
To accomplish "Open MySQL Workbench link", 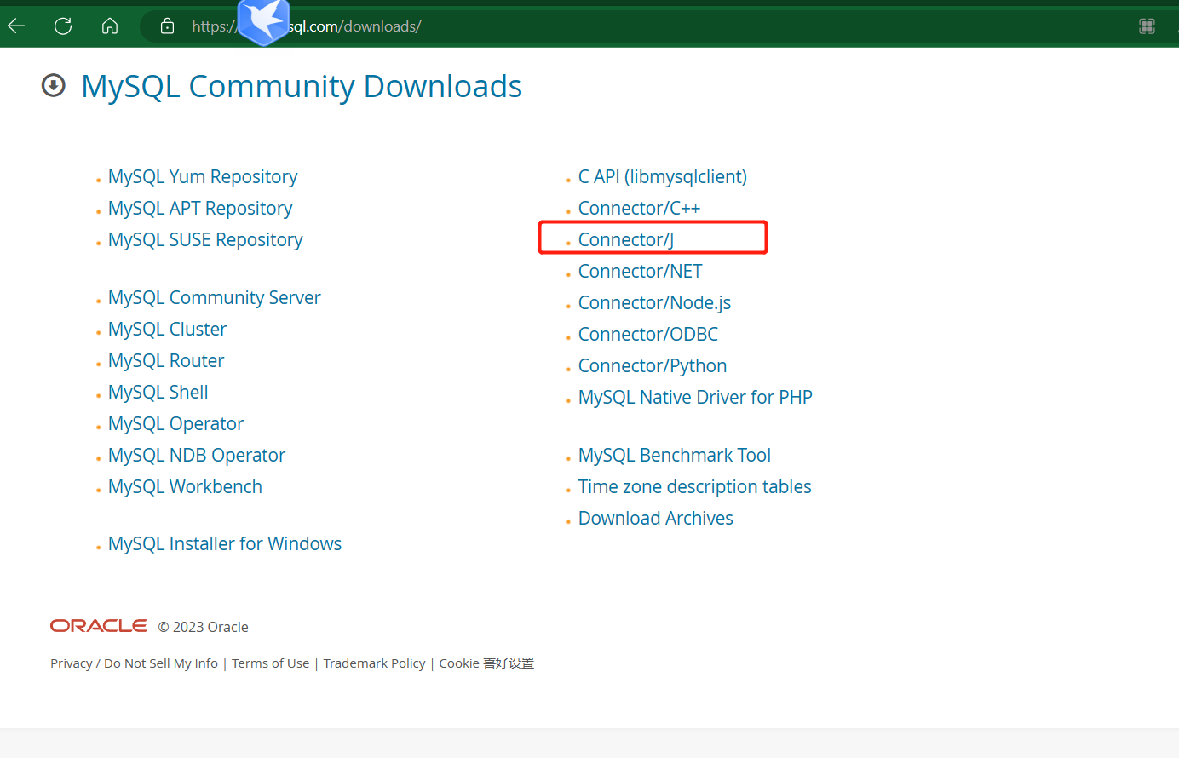I will (186, 487).
